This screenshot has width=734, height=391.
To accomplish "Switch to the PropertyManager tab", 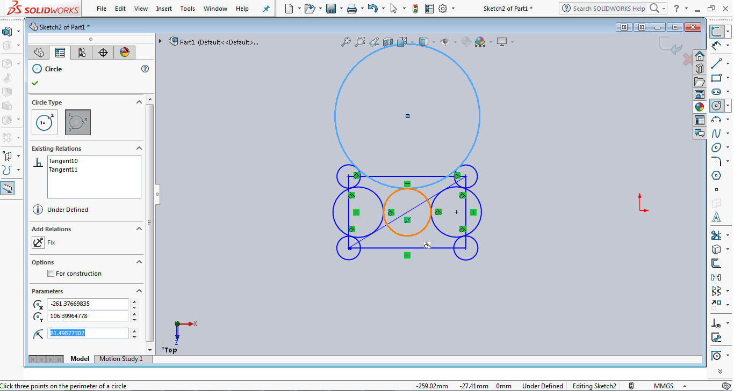I will (x=60, y=52).
